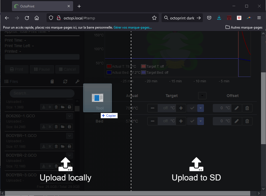266x196 pixels.
Task: Edit Tool offset with pencil icon
Action: [236, 108]
